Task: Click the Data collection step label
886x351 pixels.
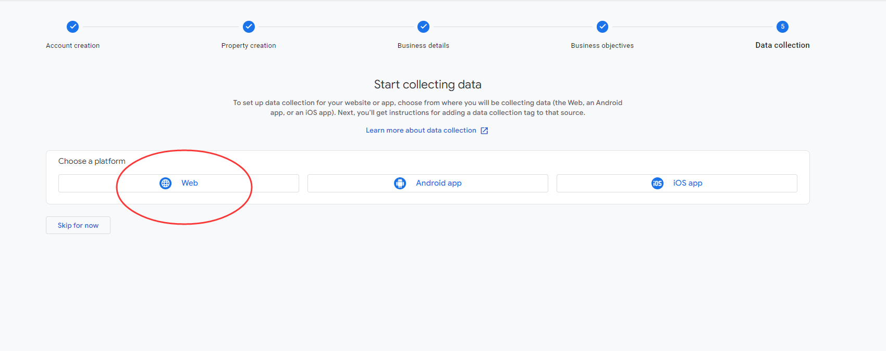Action: click(782, 45)
